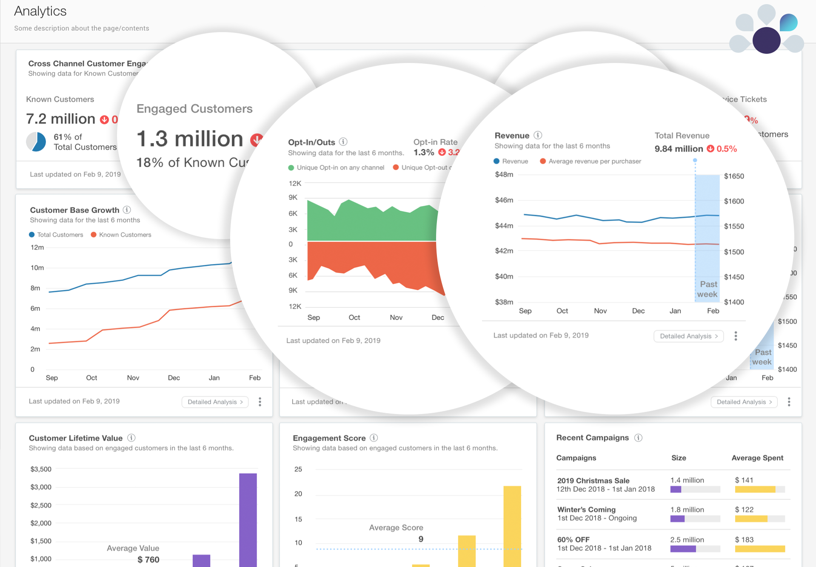Screen dimensions: 816x567
Task: Select 2019 Christmas Sale campaign row
Action: (673, 485)
